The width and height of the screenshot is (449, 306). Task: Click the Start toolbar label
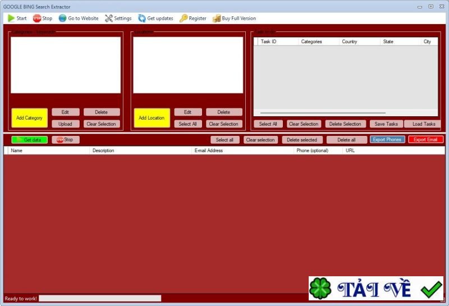(21, 19)
